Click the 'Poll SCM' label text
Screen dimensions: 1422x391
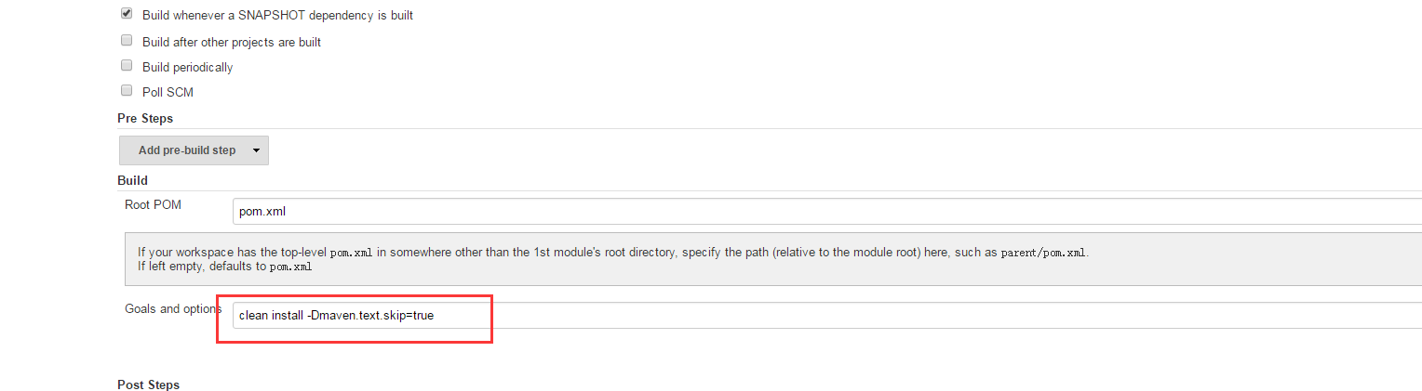coord(168,92)
